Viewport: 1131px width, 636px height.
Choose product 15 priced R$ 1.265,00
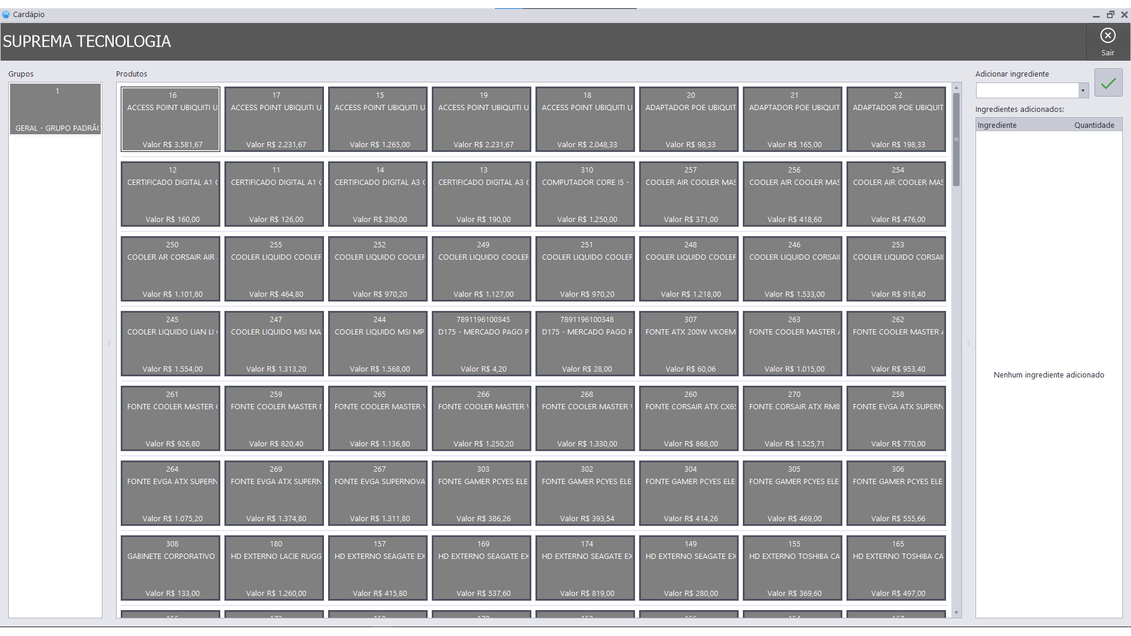click(x=378, y=120)
